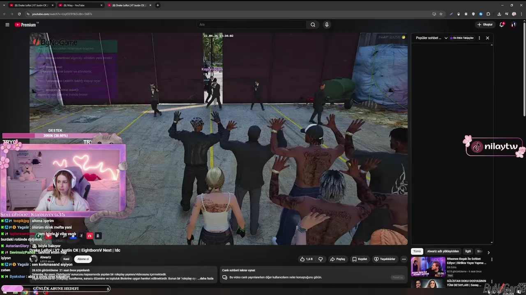Expand description with ...daha fazla

click(x=205, y=278)
